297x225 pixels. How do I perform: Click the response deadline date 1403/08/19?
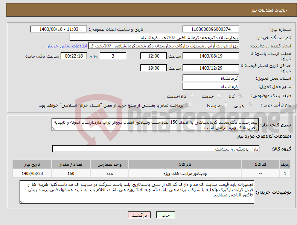[x=211, y=56]
